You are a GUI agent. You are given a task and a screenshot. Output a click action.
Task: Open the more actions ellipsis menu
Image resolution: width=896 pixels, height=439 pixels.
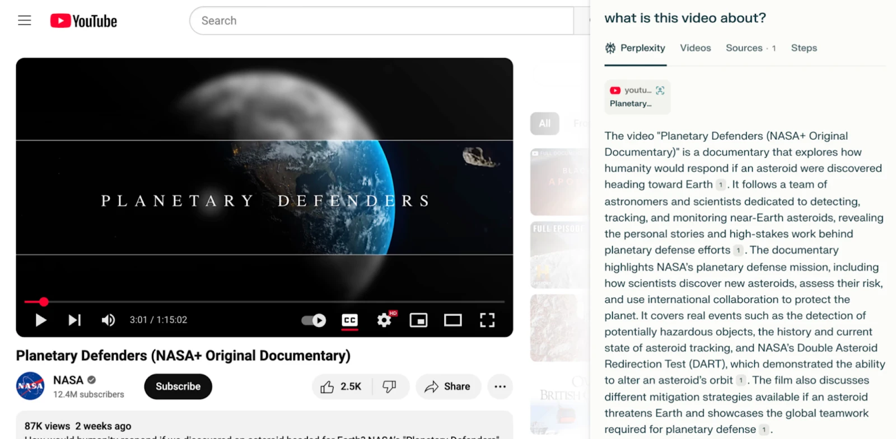coord(500,386)
